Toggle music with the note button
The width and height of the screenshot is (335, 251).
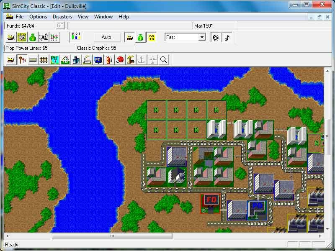[227, 37]
